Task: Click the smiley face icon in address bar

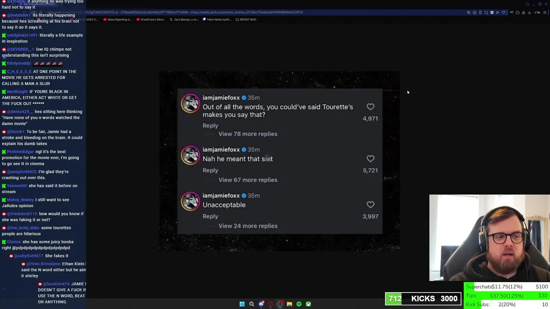Action: pyautogui.click(x=474, y=12)
